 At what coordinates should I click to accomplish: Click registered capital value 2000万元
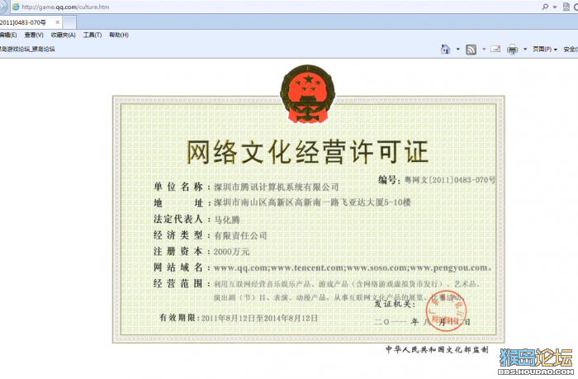(231, 252)
